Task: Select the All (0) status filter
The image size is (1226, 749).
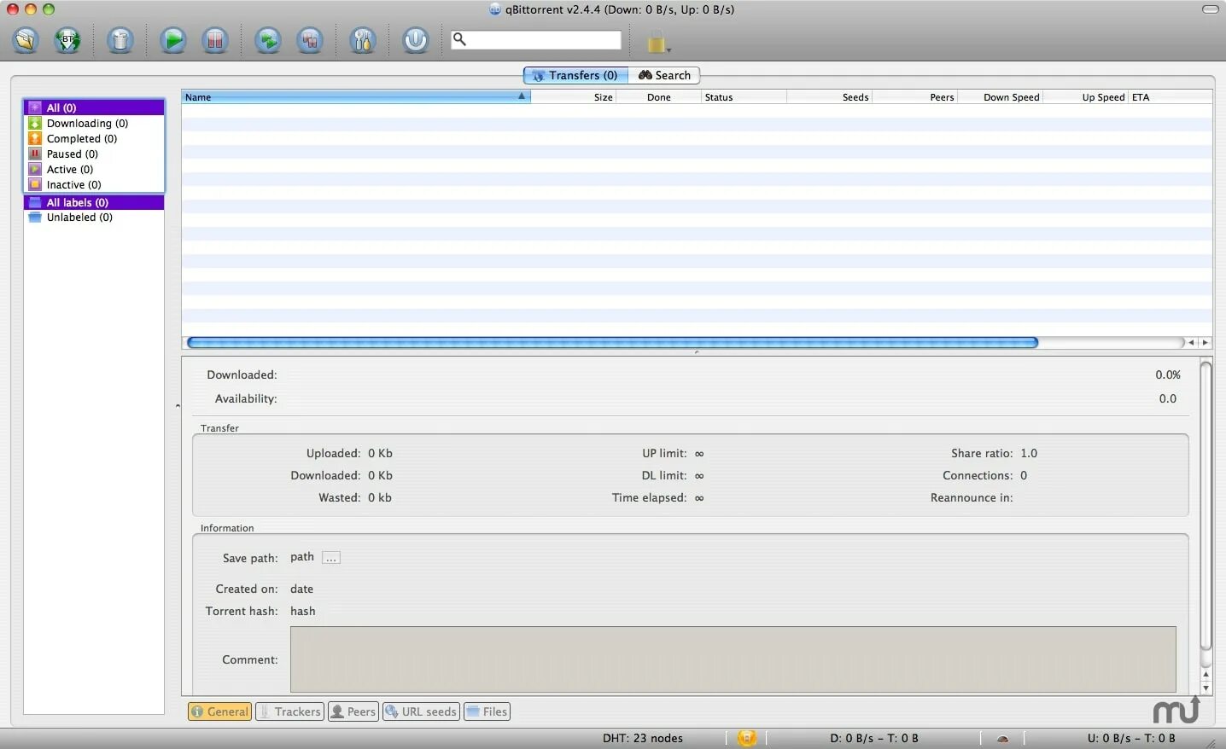Action: coord(94,107)
